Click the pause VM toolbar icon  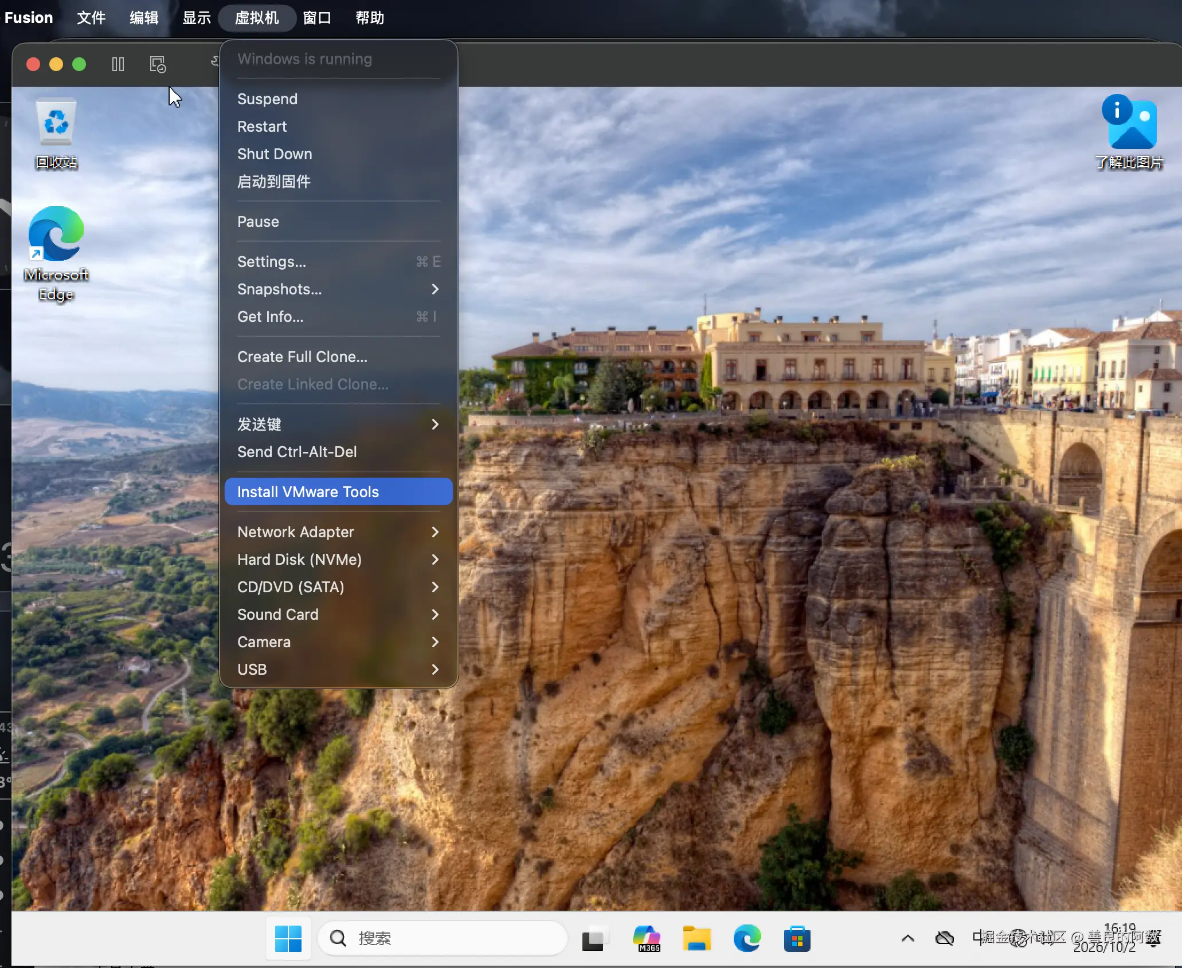click(118, 64)
